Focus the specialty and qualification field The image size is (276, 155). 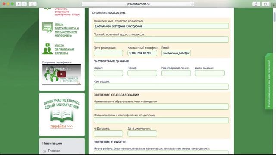161,120
